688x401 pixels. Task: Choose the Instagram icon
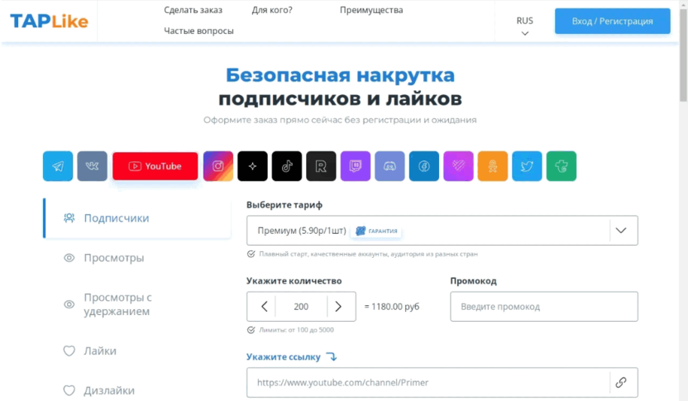click(x=218, y=166)
